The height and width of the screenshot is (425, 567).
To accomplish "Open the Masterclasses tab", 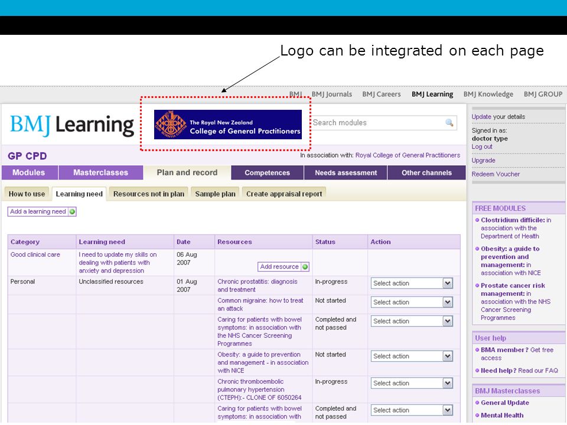I will coord(100,172).
